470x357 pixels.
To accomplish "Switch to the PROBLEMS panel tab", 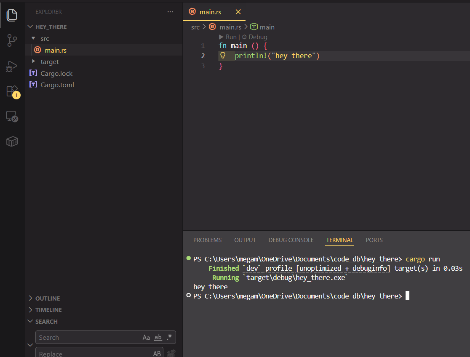I will click(x=208, y=240).
